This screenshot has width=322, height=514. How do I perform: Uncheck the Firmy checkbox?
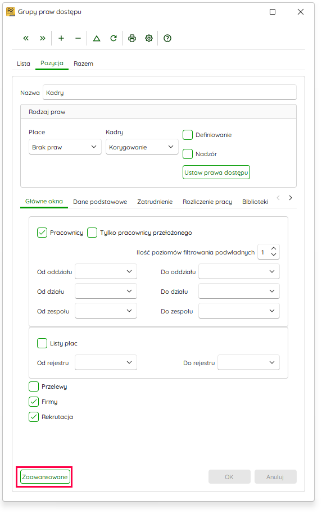[x=34, y=402]
